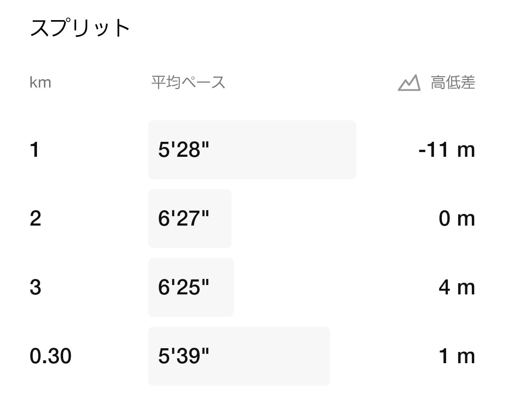
Task: Click the 0 m elevation value
Action: click(456, 219)
